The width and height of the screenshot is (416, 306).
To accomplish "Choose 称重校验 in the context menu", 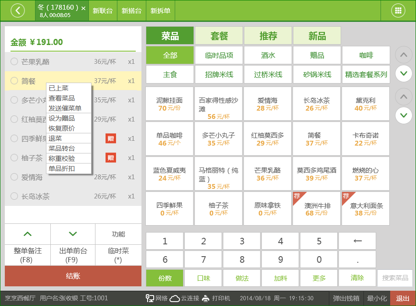I will (x=69, y=158).
